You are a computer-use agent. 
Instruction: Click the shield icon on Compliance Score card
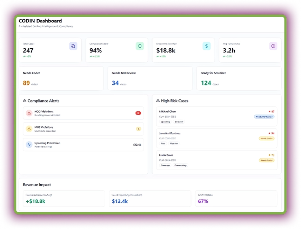coord(139,46)
